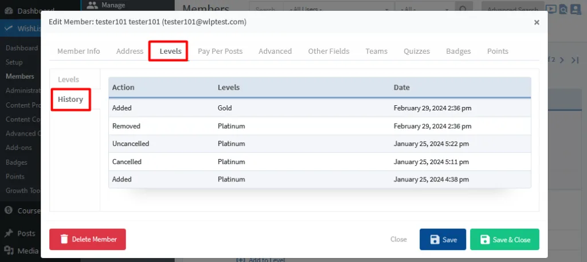Go to the Advanced tab
The height and width of the screenshot is (262, 587).
[275, 51]
